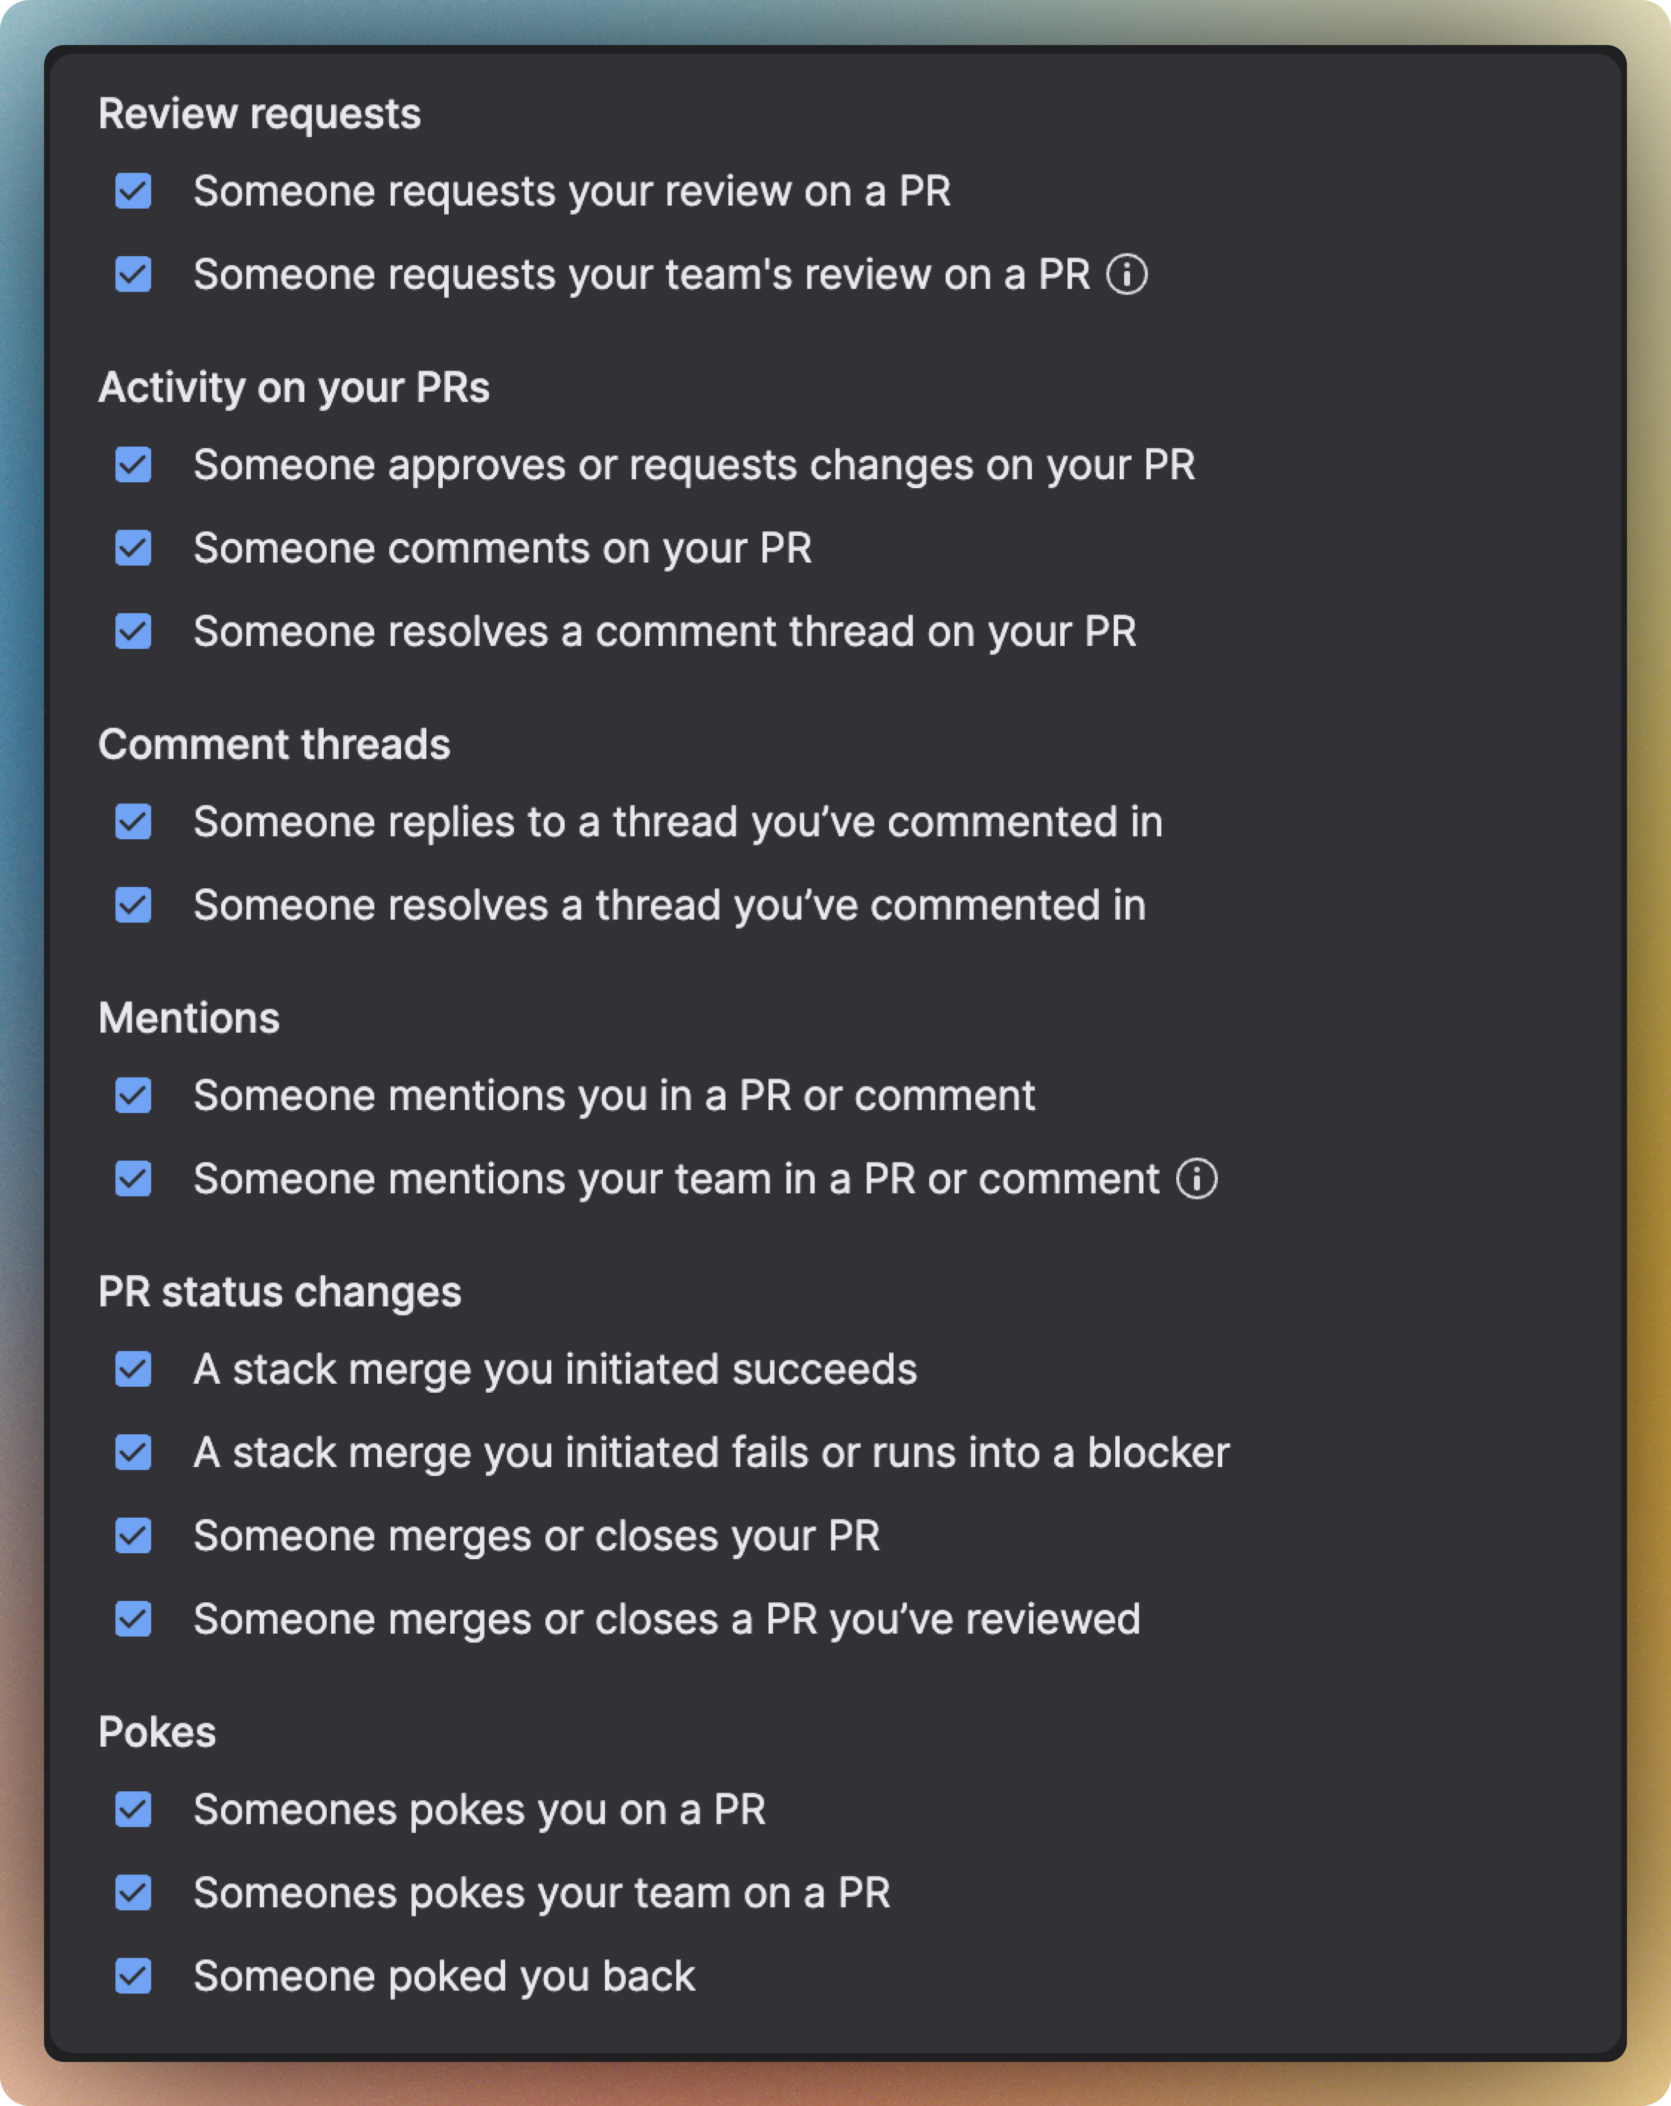This screenshot has width=1671, height=2106.
Task: Toggle 'Someone merges or closes your PR' checkbox
Action: pos(133,1536)
